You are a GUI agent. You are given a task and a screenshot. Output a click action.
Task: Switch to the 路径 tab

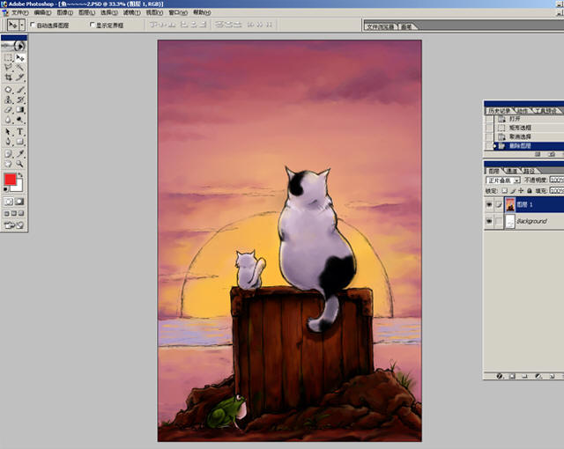529,171
